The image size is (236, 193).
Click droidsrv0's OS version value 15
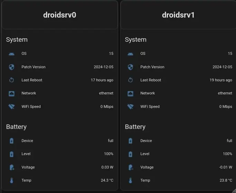point(111,53)
